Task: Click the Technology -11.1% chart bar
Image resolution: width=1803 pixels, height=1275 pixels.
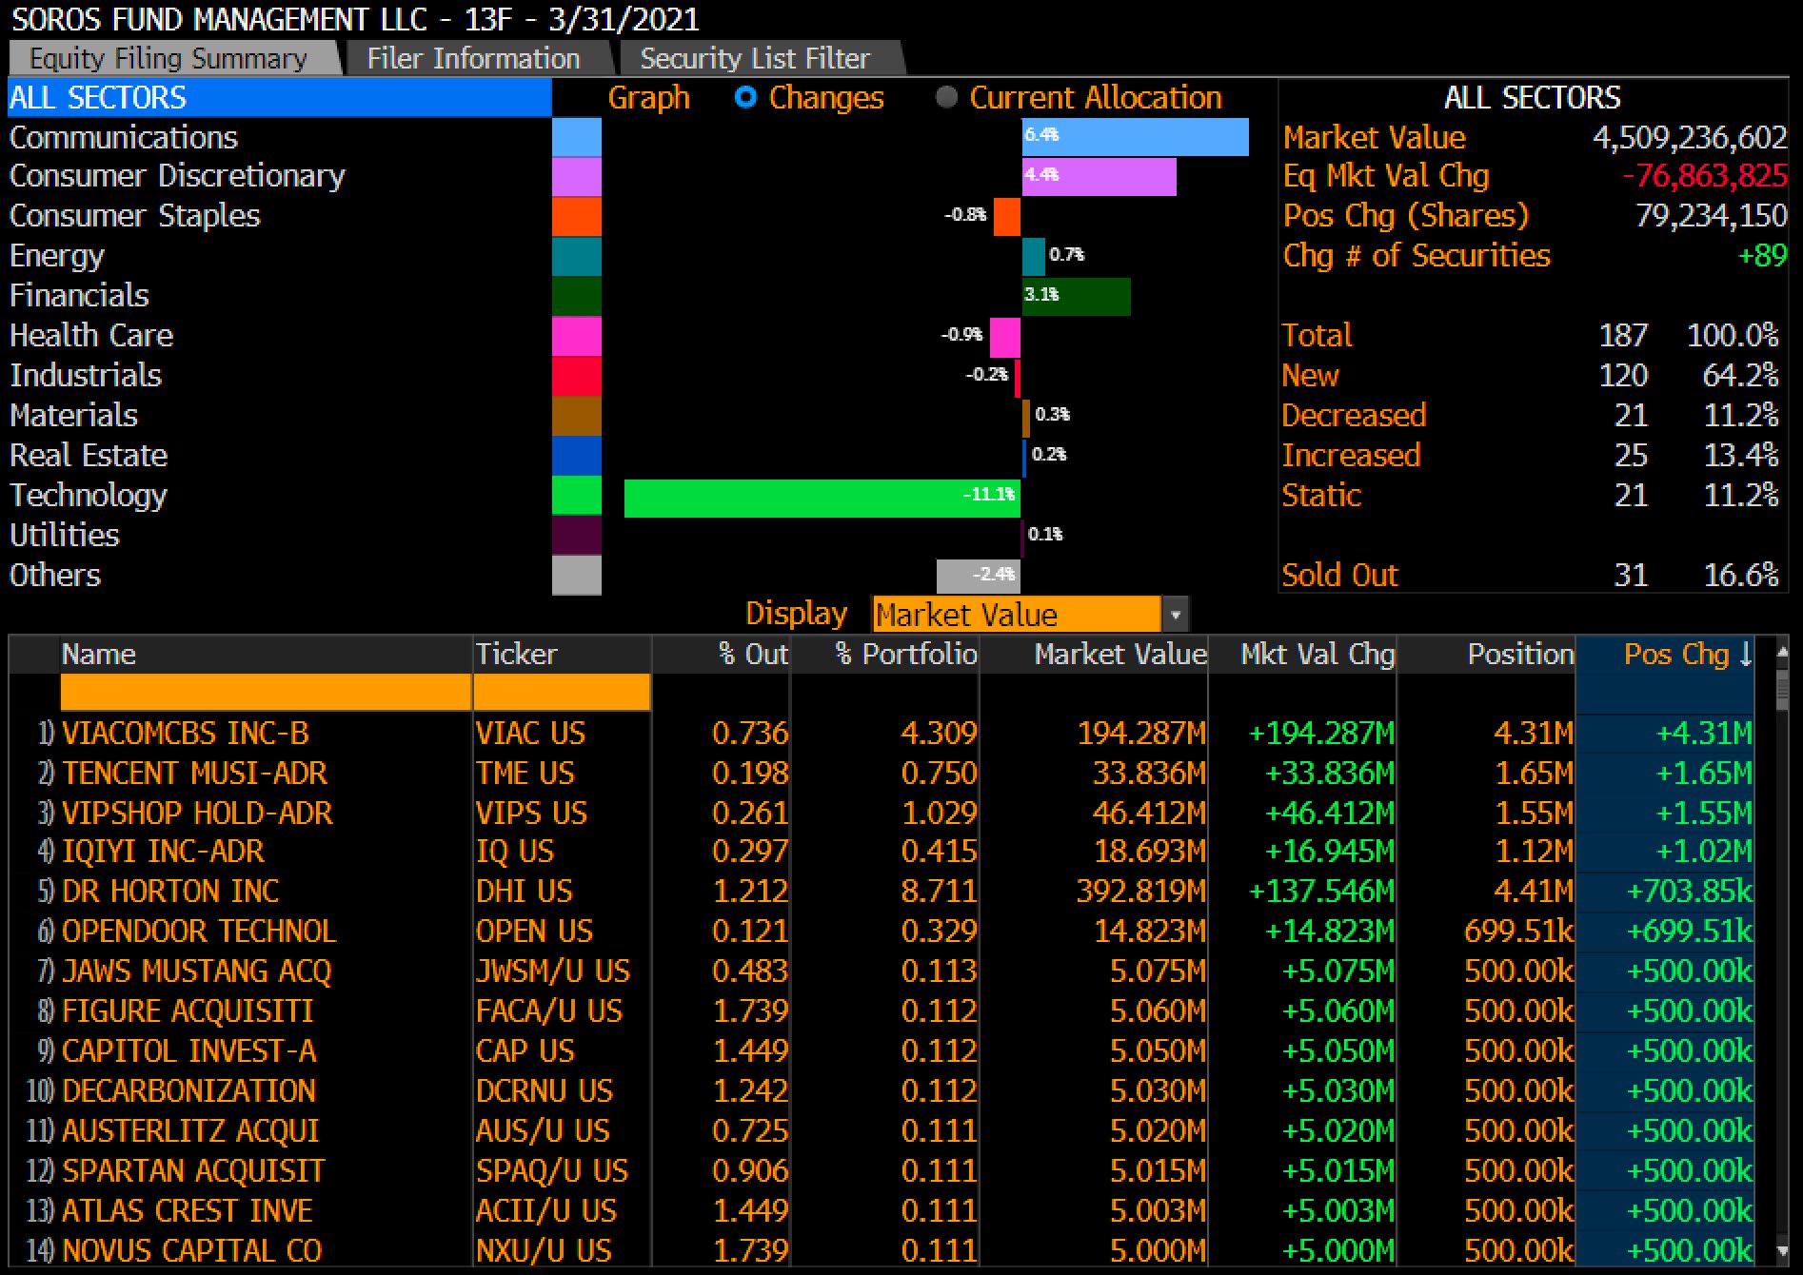Action: [x=822, y=498]
